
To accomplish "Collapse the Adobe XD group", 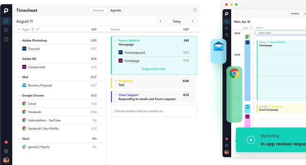I will pos(19,59).
